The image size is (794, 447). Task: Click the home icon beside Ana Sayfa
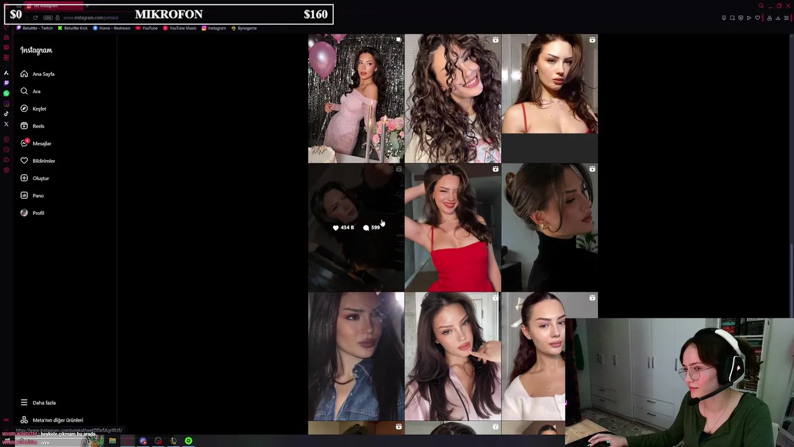(24, 74)
